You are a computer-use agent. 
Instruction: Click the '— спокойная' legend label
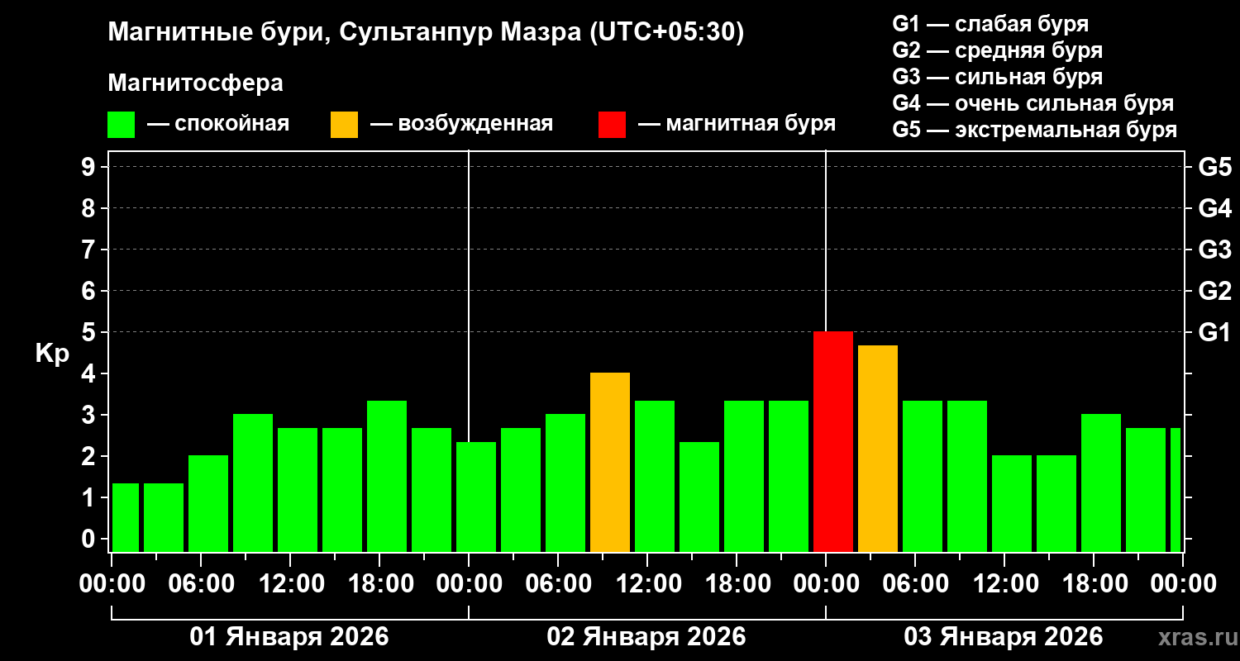click(218, 125)
